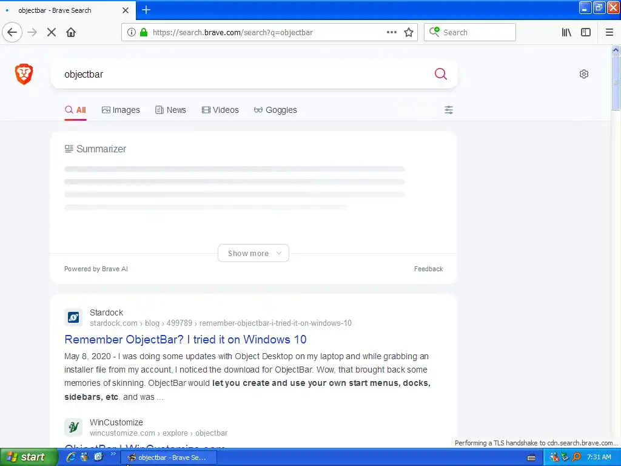Open the browser home page
Image resolution: width=621 pixels, height=466 pixels.
coord(71,33)
